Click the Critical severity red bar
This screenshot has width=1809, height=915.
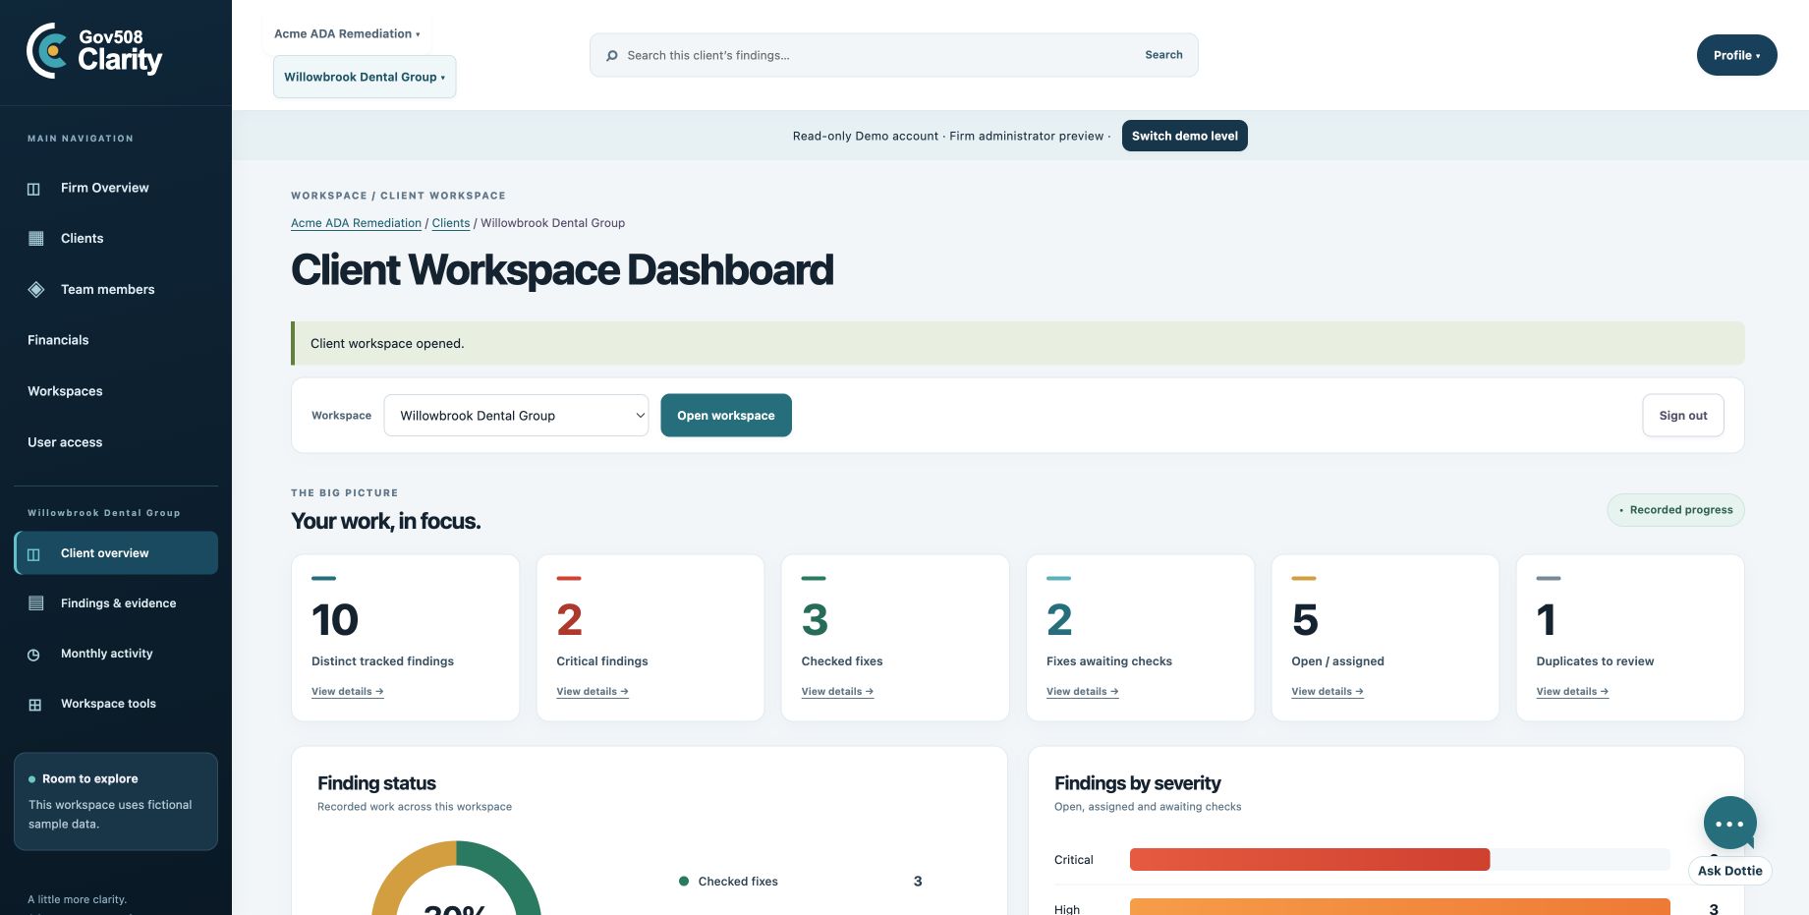[1310, 860]
